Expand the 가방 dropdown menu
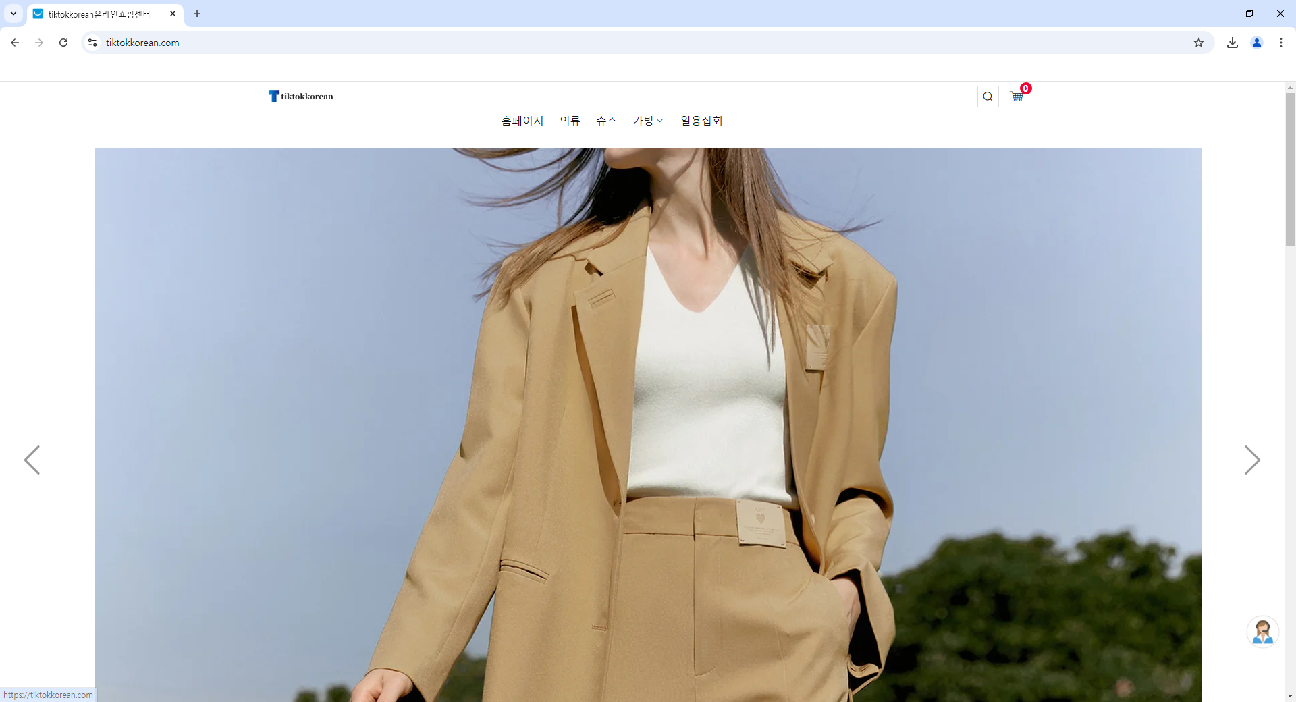Viewport: 1296px width, 702px height. [x=648, y=121]
